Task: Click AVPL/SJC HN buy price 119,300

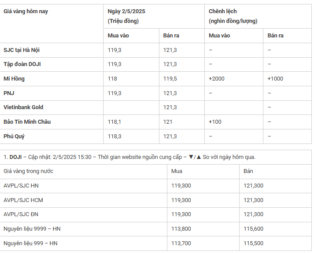Action: (181, 185)
